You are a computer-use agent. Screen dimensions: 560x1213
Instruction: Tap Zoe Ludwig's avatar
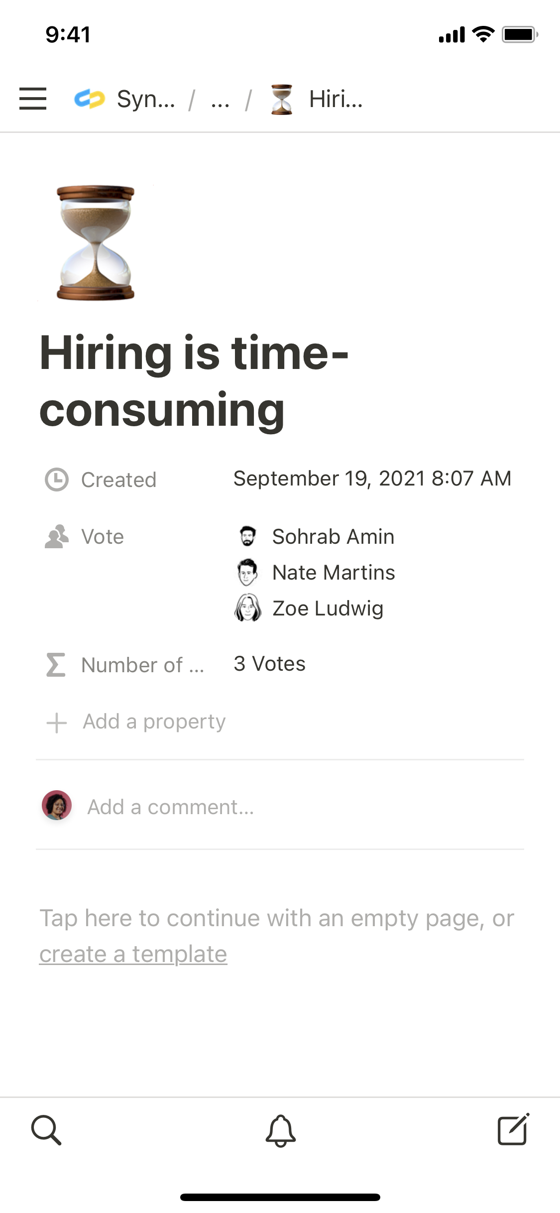[247, 608]
